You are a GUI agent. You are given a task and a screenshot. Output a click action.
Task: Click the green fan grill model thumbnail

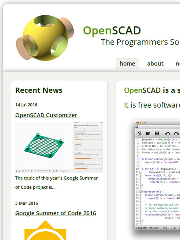[x=44, y=146]
